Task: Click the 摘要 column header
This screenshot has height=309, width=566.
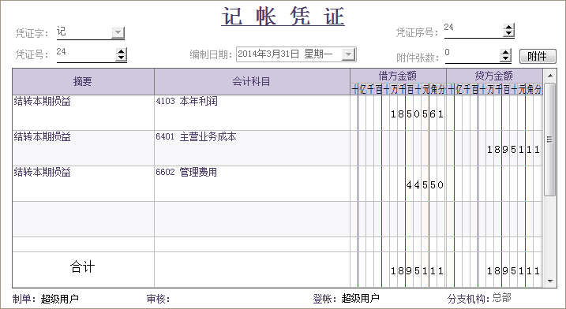Action: click(x=84, y=82)
